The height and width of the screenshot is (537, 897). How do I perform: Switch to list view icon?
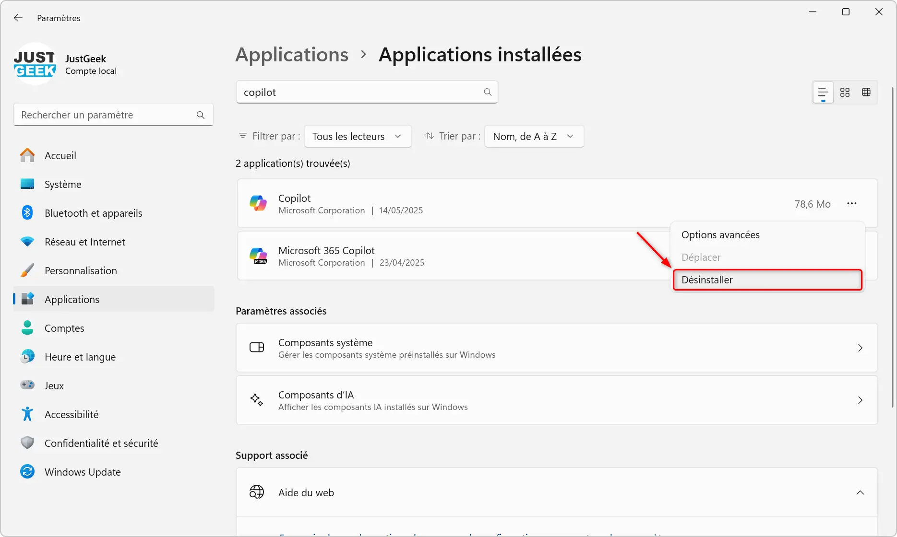[x=823, y=92]
